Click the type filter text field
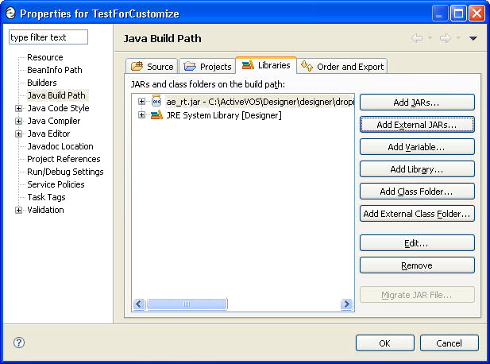 pyautogui.click(x=48, y=37)
